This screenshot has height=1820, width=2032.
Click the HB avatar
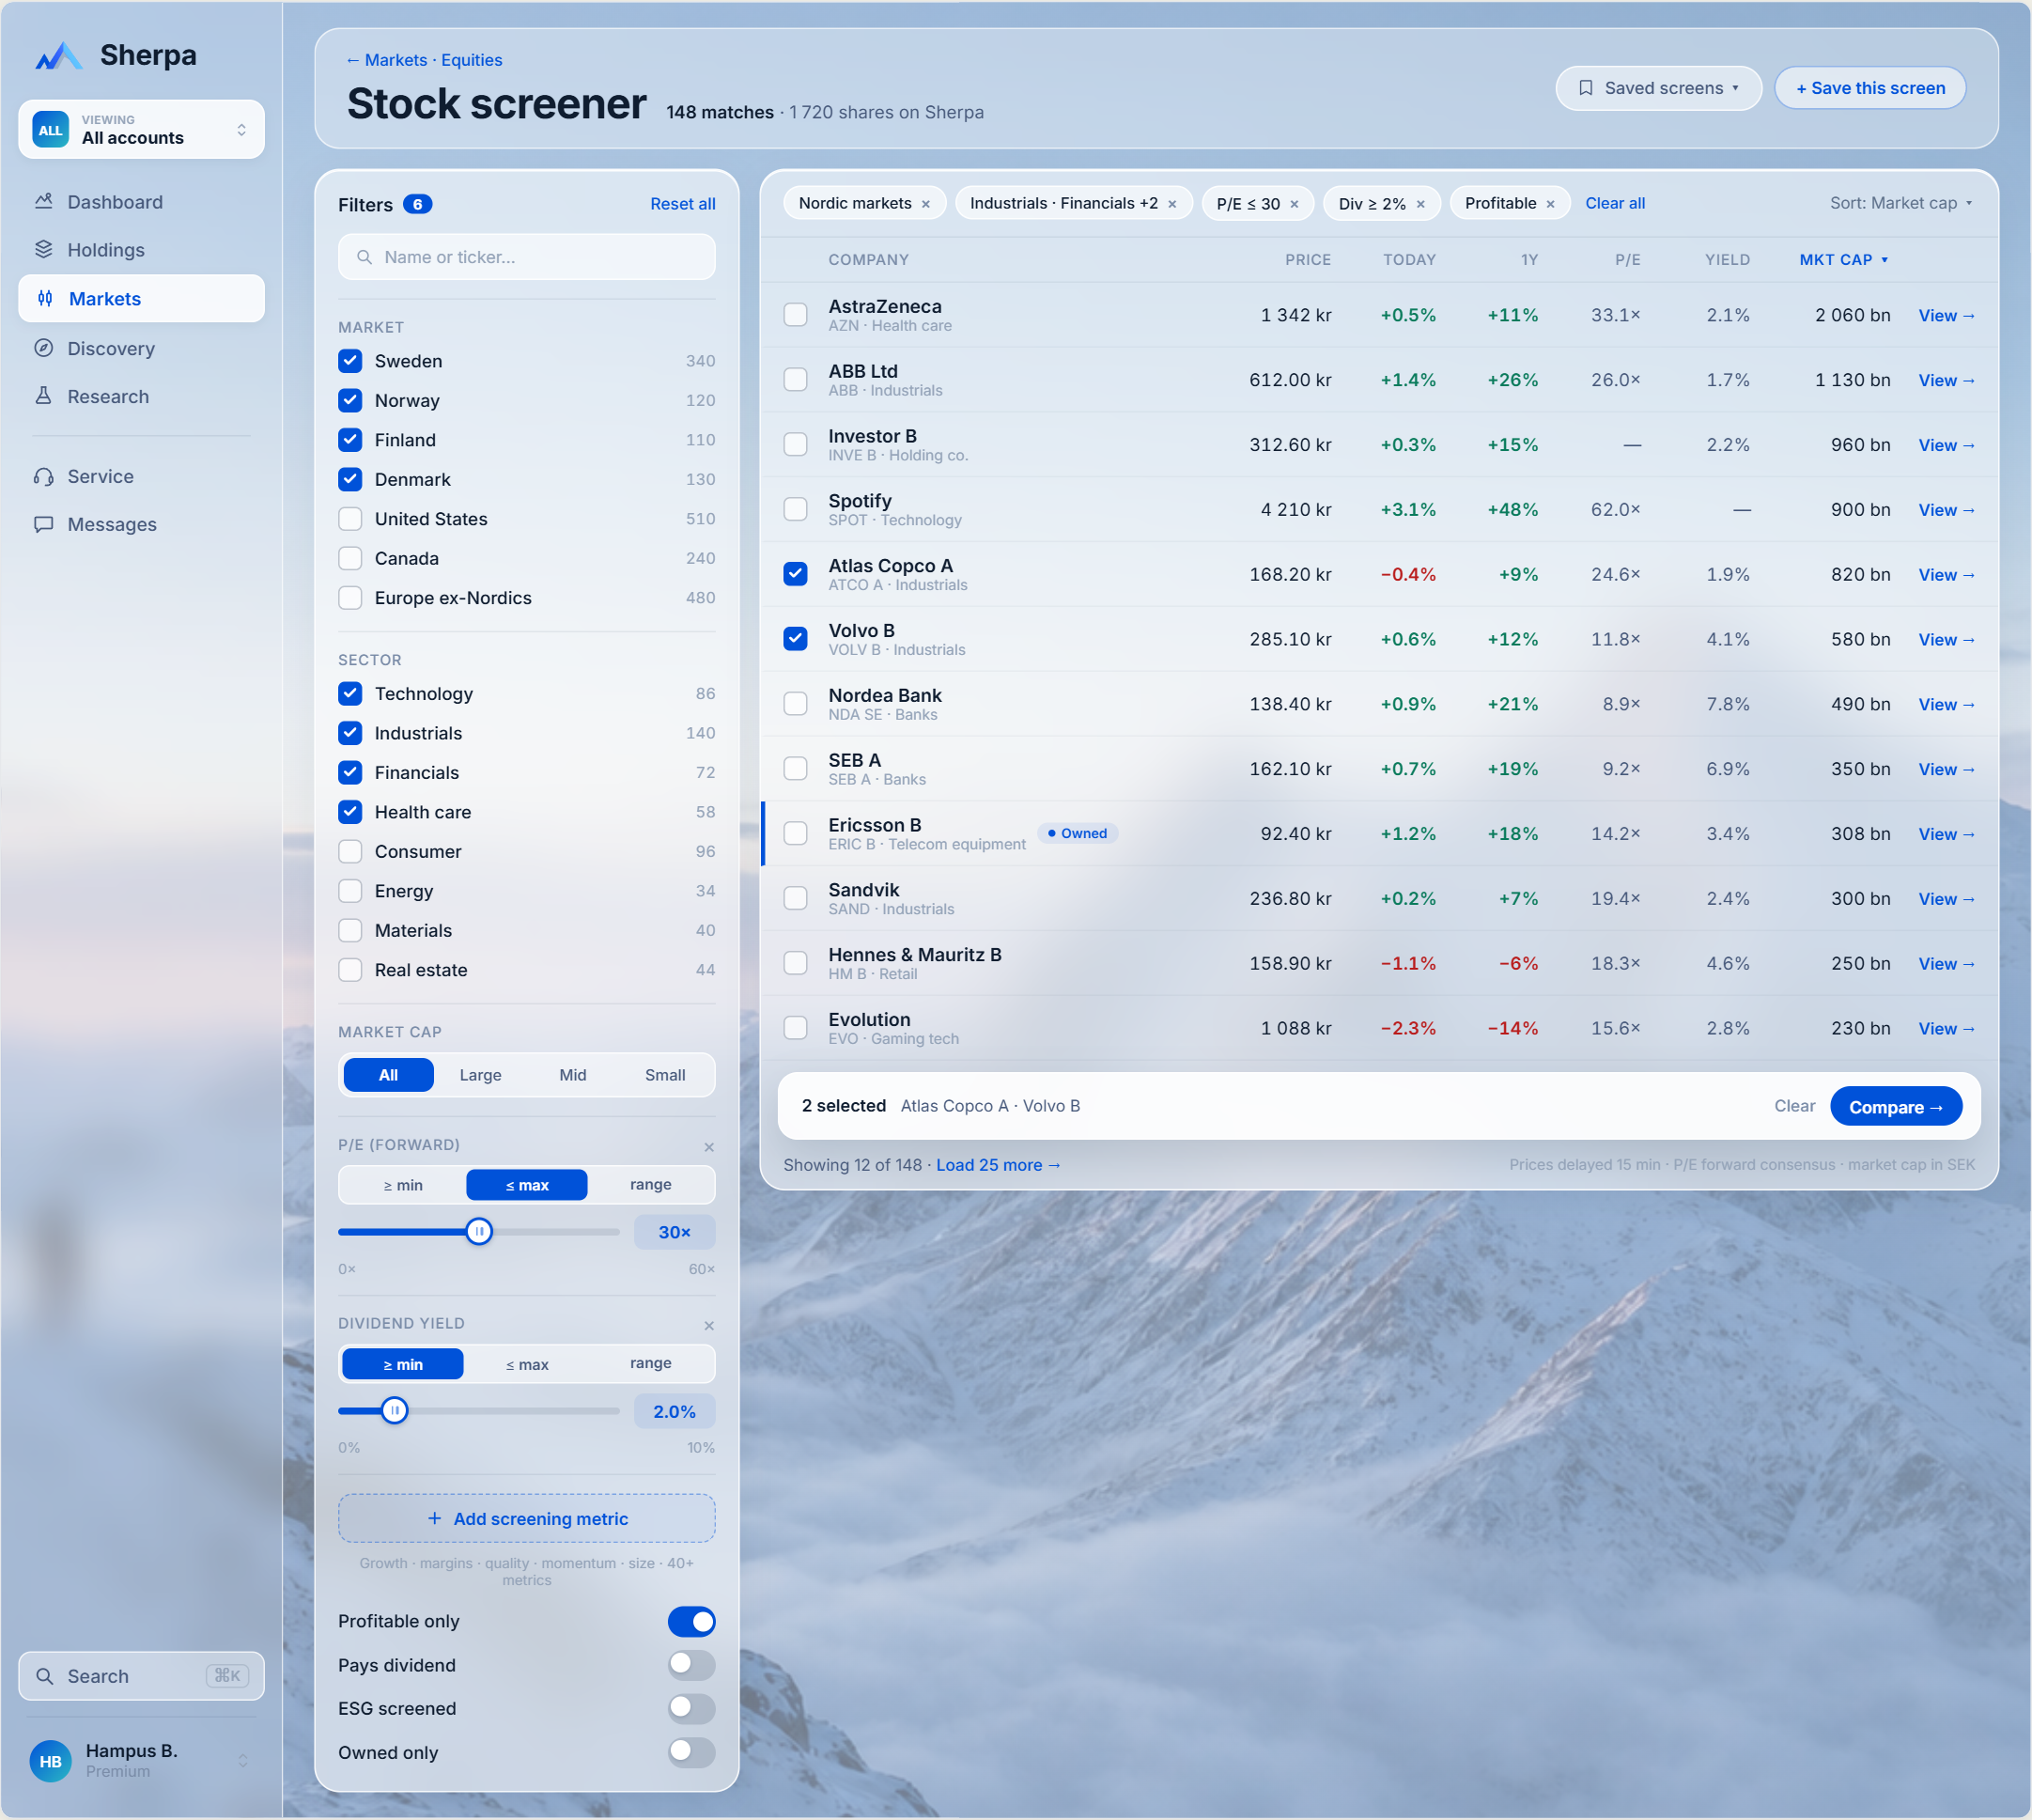click(50, 1762)
